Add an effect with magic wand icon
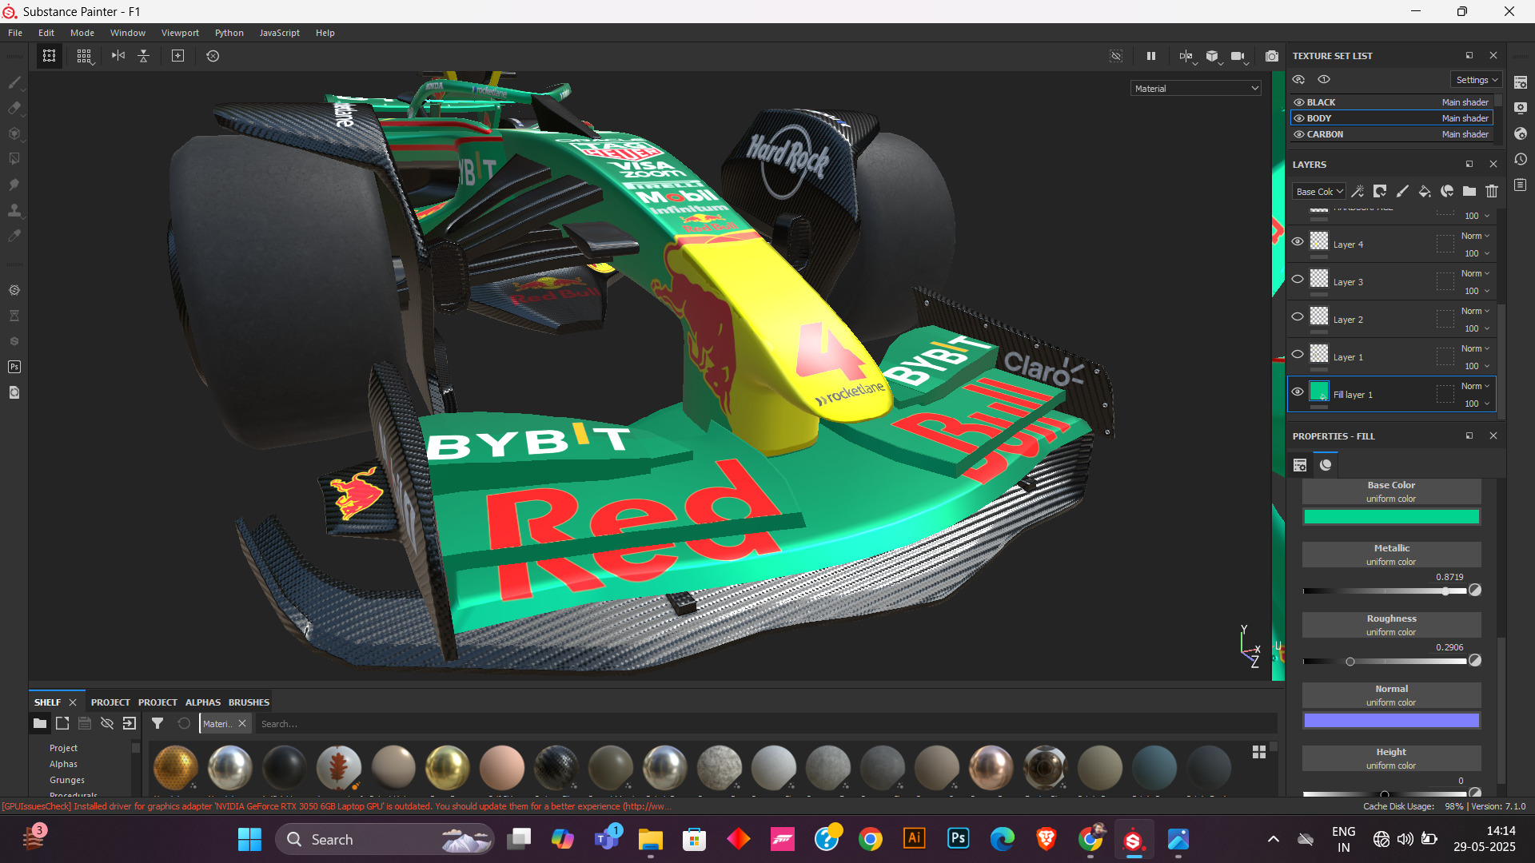 pos(1358,191)
